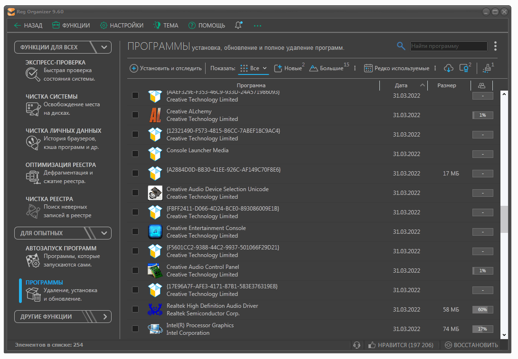This screenshot has width=518, height=359.
Task: Open options dots next to Редко используемые
Action: [435, 68]
